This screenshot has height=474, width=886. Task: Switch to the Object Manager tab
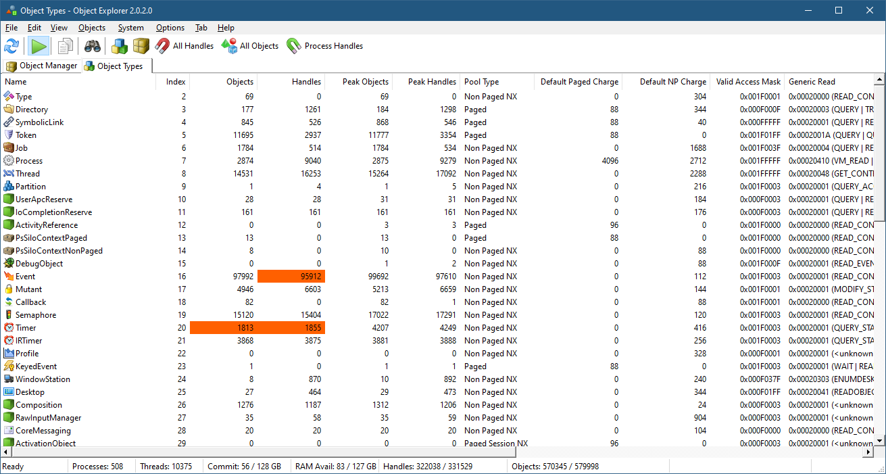[42, 66]
